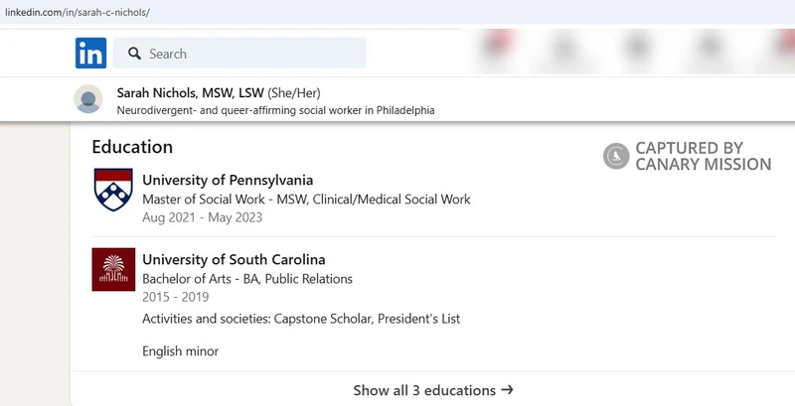Open Sarah Nichols profile avatar

click(x=88, y=99)
